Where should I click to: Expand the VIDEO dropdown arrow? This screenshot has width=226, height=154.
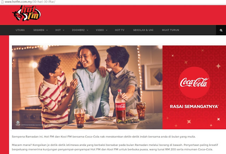tap(107, 30)
